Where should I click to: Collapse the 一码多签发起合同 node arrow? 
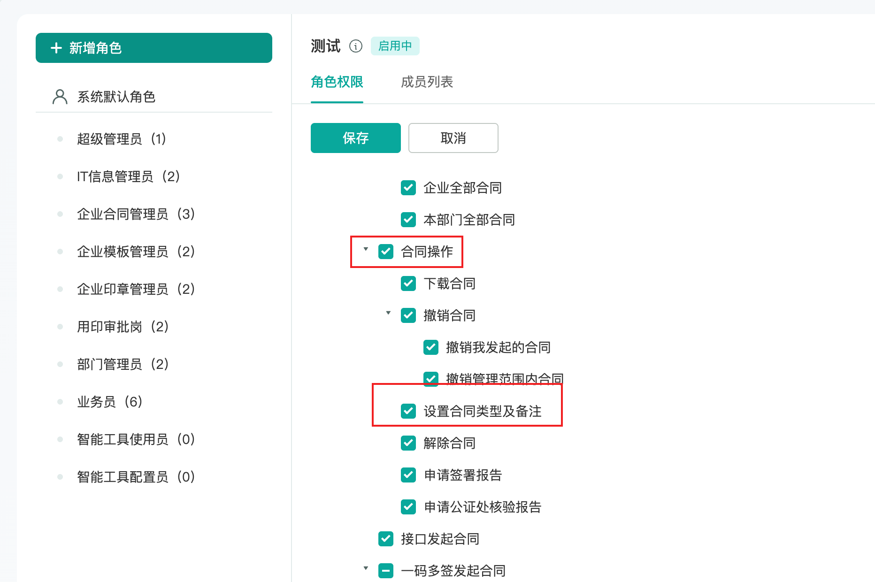point(366,568)
